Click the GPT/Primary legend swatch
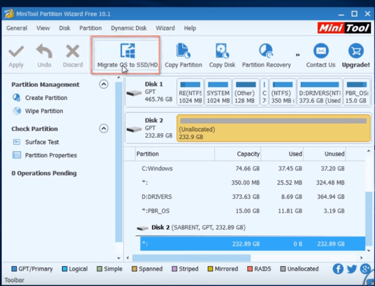The width and height of the screenshot is (375, 286). tap(14, 269)
